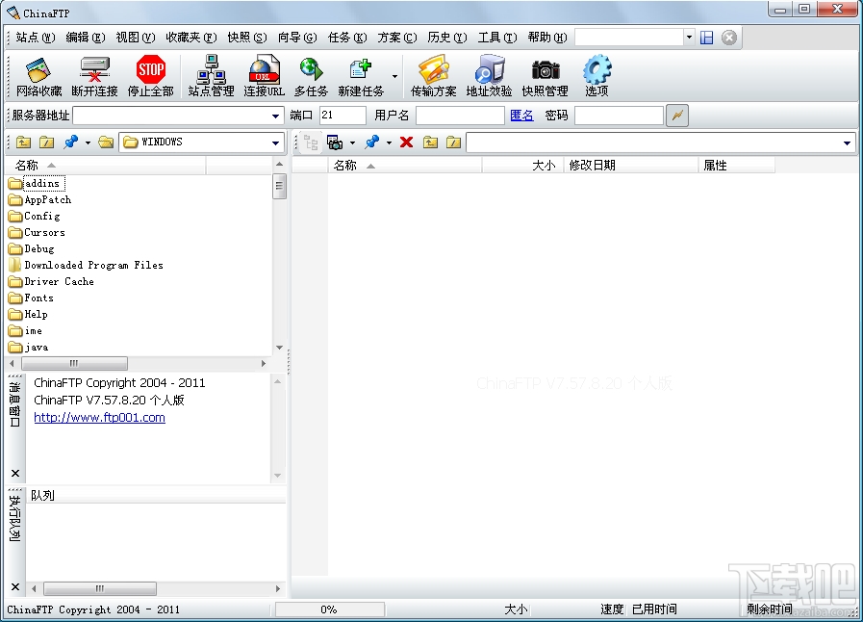
Task: Open the 服务器地址 dropdown list
Action: 275,116
